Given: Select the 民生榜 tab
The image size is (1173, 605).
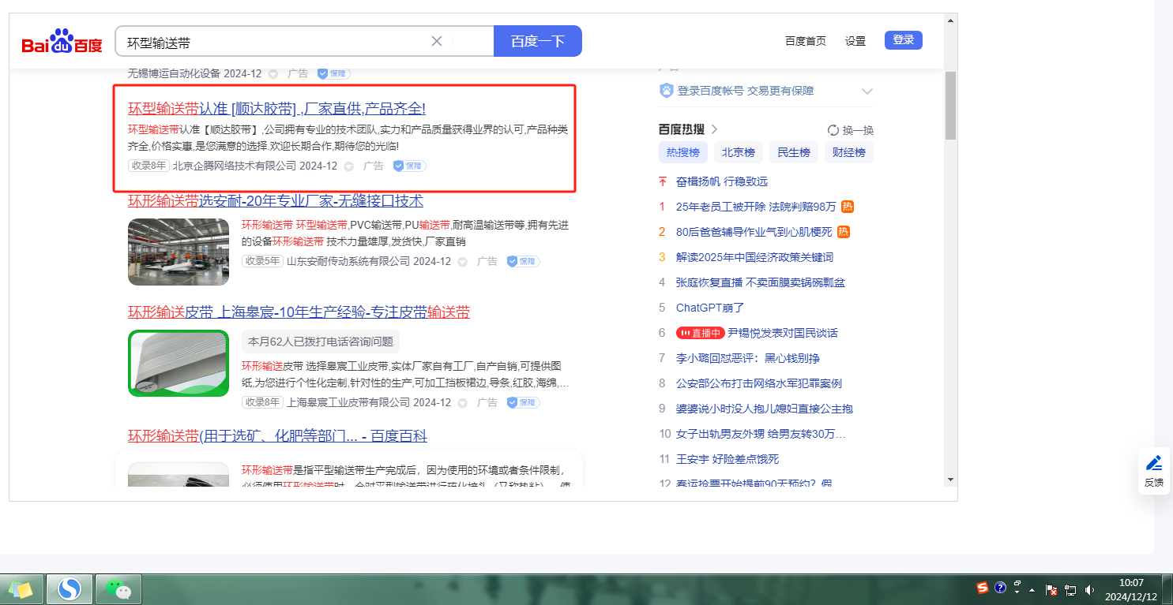Looking at the screenshot, I should click(793, 152).
